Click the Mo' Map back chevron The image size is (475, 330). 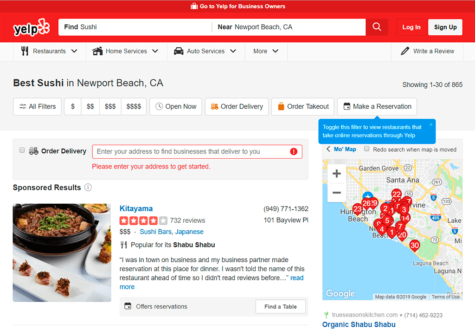328,149
